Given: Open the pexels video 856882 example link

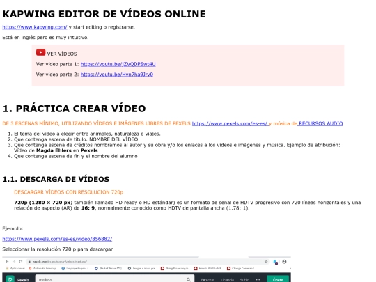Looking at the screenshot, I should click(x=57, y=239).
